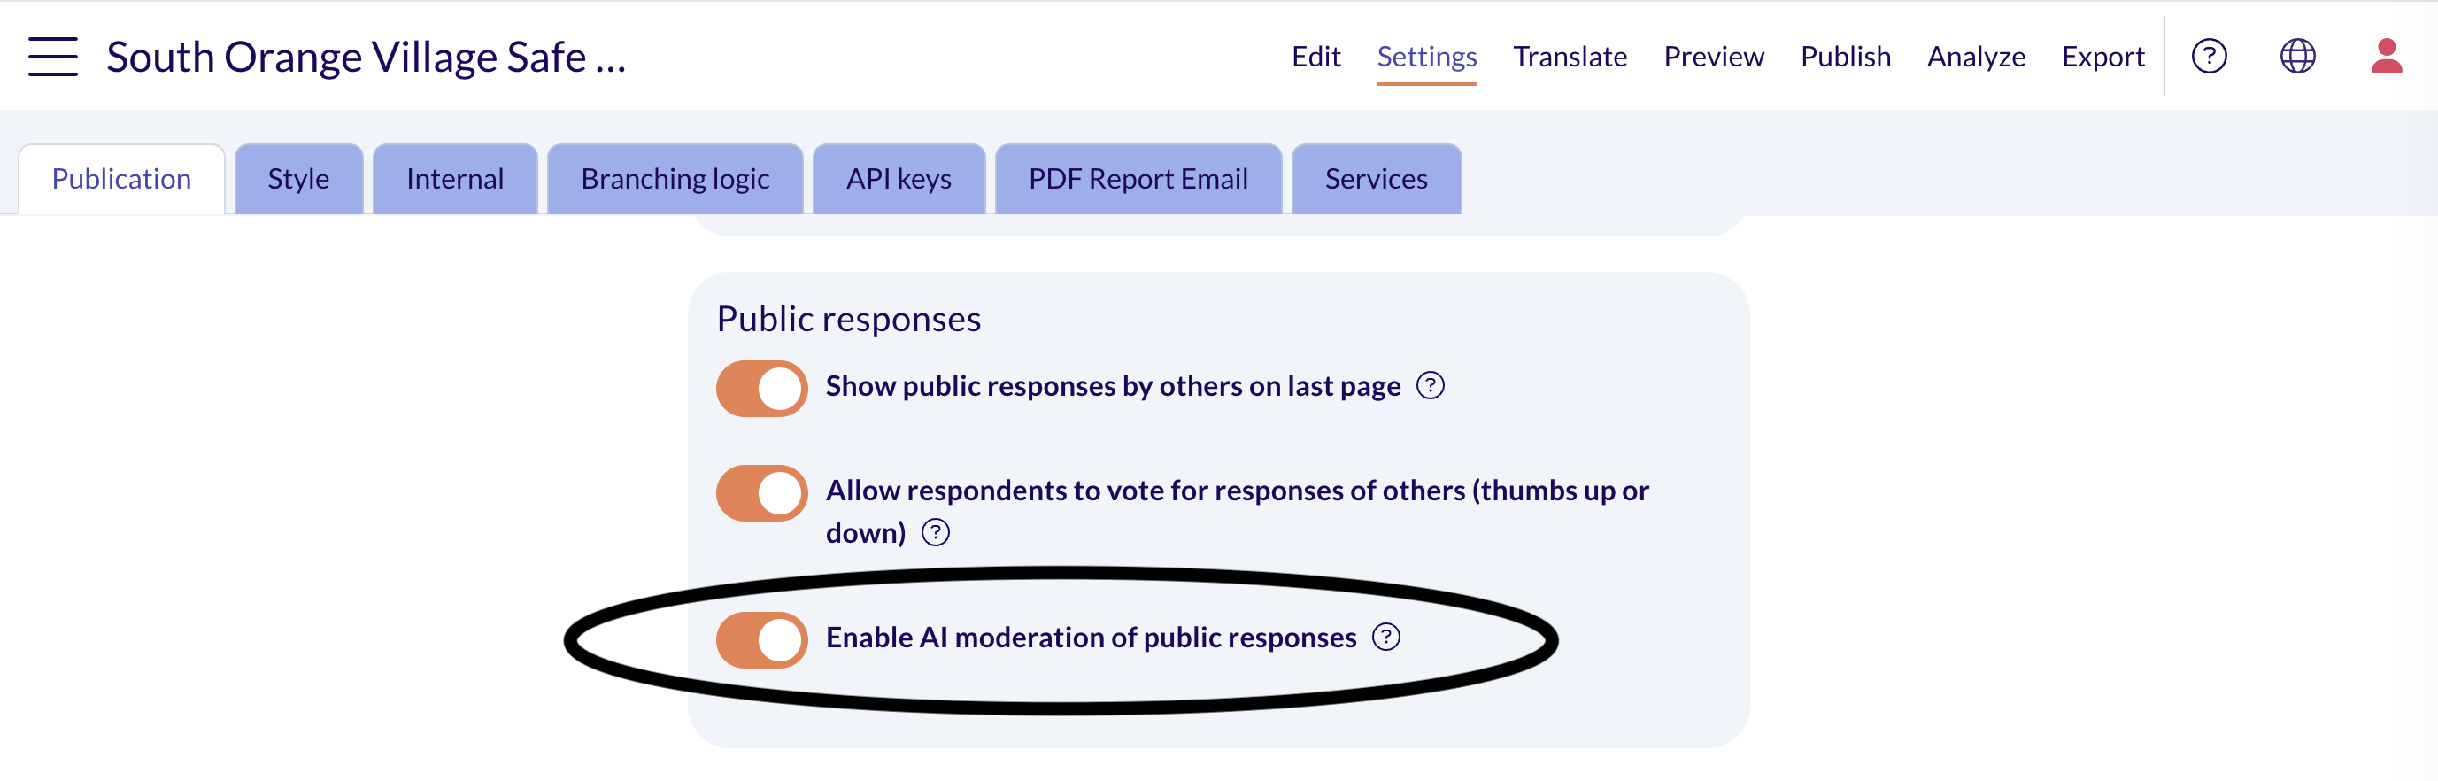
Task: Open Translate in the top navigation
Action: 1570,57
